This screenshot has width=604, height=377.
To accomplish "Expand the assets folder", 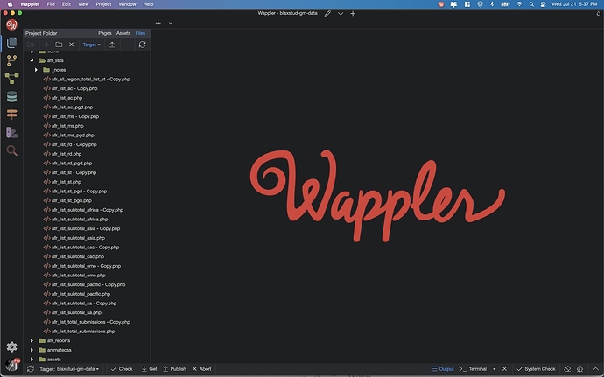I will 32,360.
